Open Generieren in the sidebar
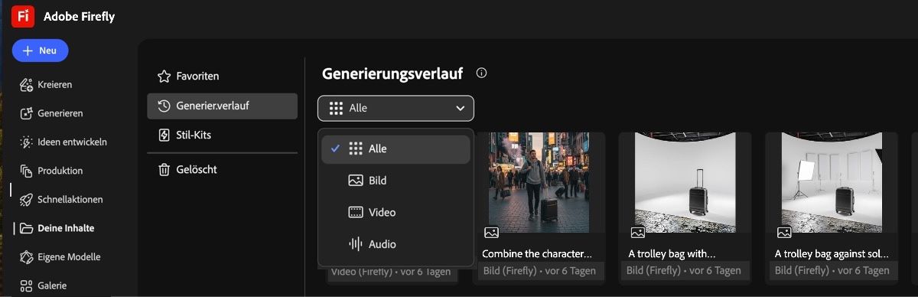This screenshot has height=297, width=918. tap(51, 113)
